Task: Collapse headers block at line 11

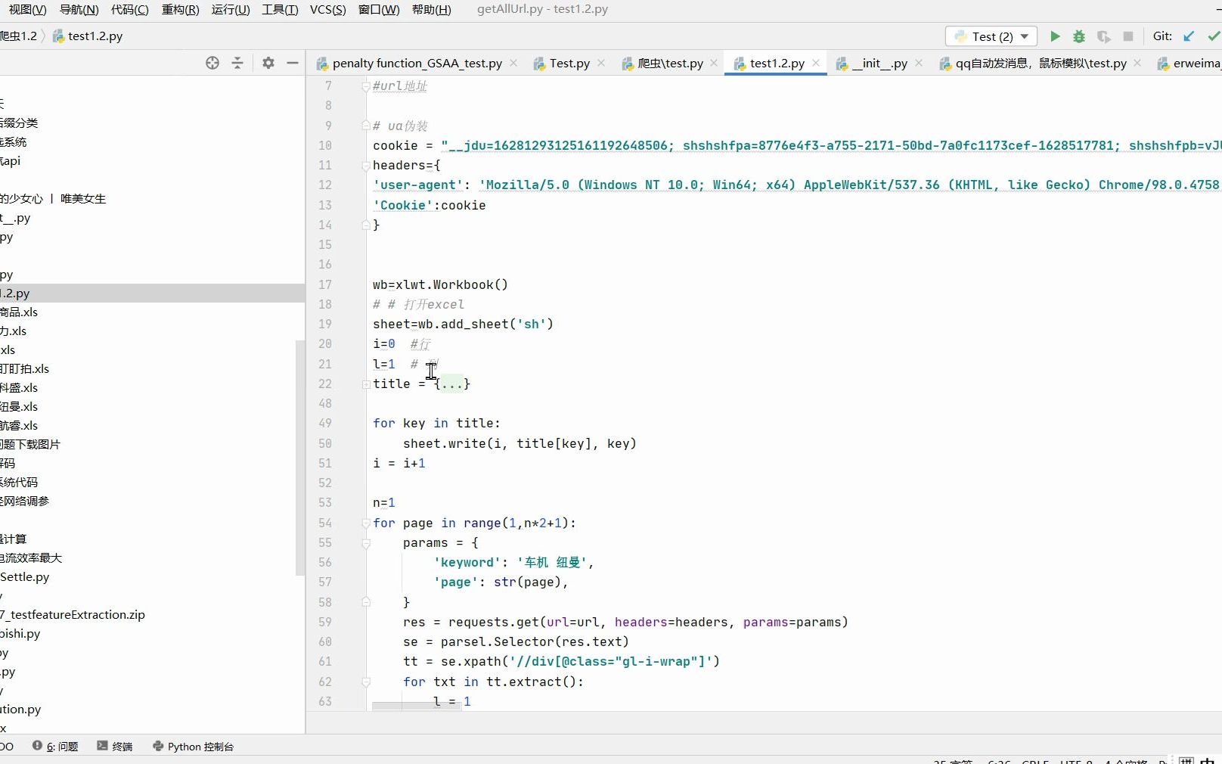Action: tap(366, 166)
